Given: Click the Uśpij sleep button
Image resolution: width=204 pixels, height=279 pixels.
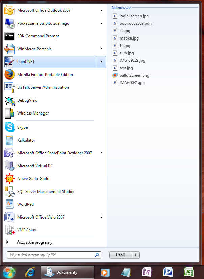Looking at the screenshot, I should (120, 255).
